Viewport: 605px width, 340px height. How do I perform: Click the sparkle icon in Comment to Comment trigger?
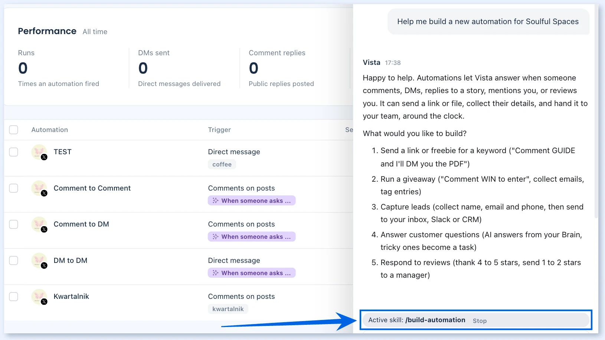coord(215,201)
